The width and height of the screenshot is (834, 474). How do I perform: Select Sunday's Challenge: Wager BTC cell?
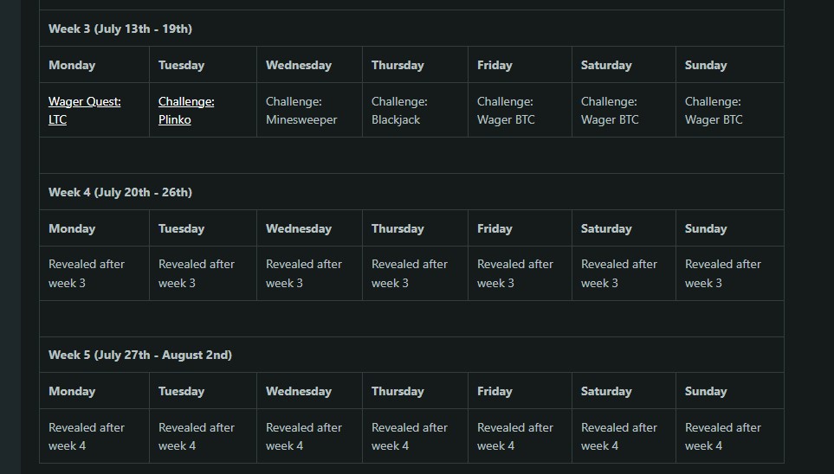[730, 110]
